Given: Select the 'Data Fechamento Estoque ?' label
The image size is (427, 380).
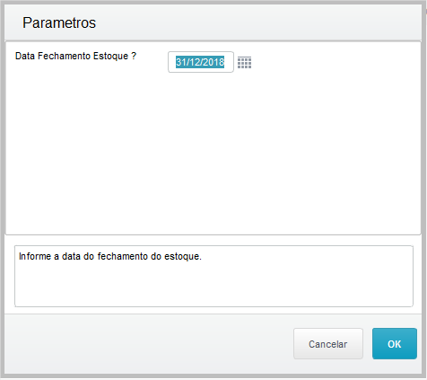Looking at the screenshot, I should pos(75,56).
